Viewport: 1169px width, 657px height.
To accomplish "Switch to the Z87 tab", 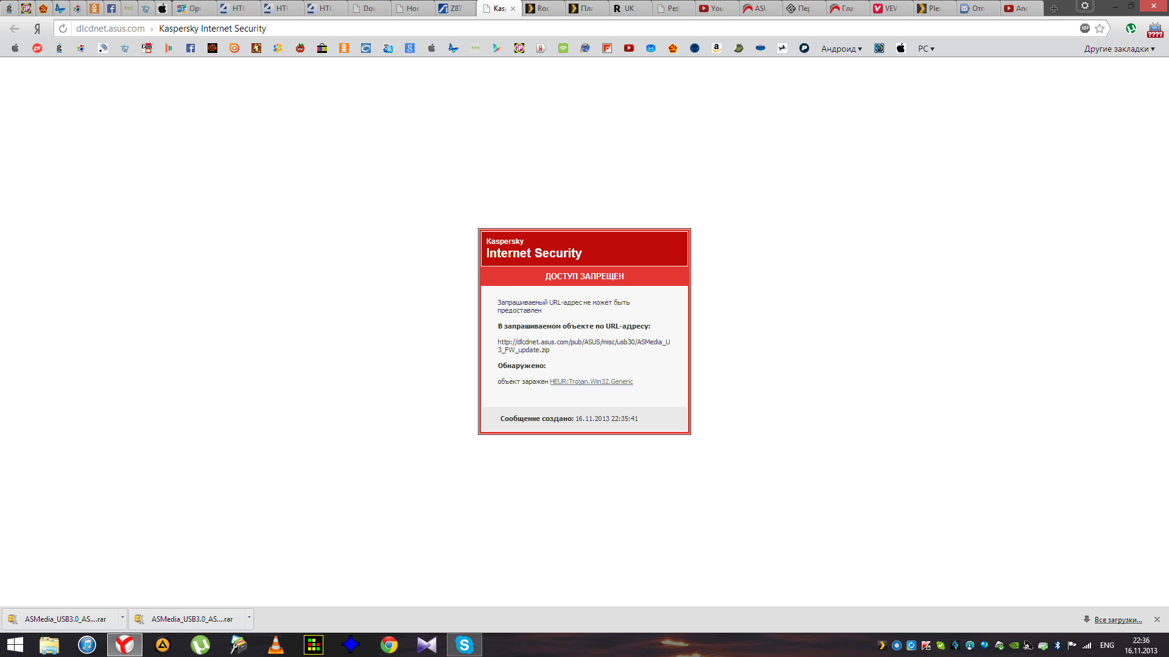I will pos(455,9).
